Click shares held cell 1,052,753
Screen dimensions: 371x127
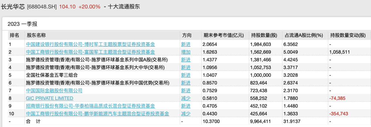(x=261, y=67)
